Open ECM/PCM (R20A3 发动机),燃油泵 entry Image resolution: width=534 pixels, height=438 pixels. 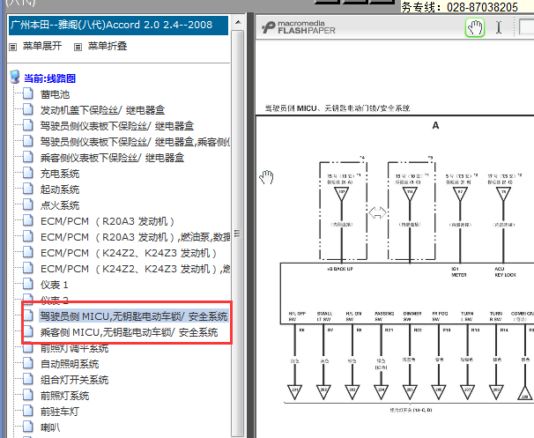(135, 237)
